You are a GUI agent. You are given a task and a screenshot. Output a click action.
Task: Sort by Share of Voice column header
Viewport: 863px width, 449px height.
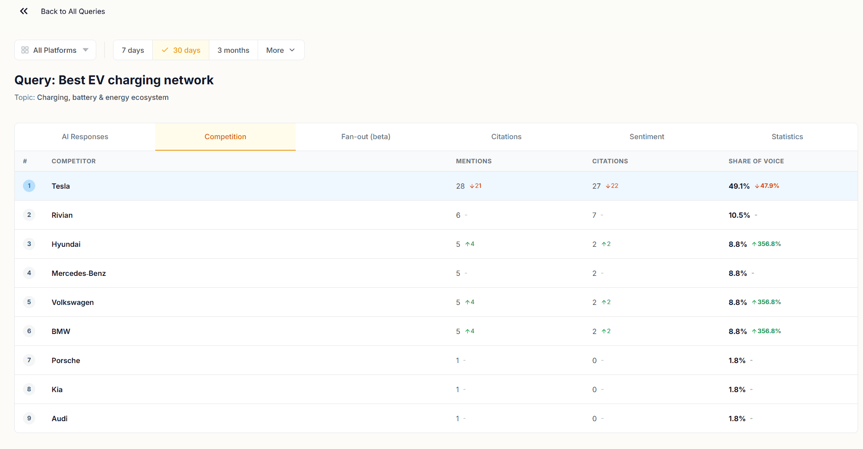pyautogui.click(x=756, y=161)
